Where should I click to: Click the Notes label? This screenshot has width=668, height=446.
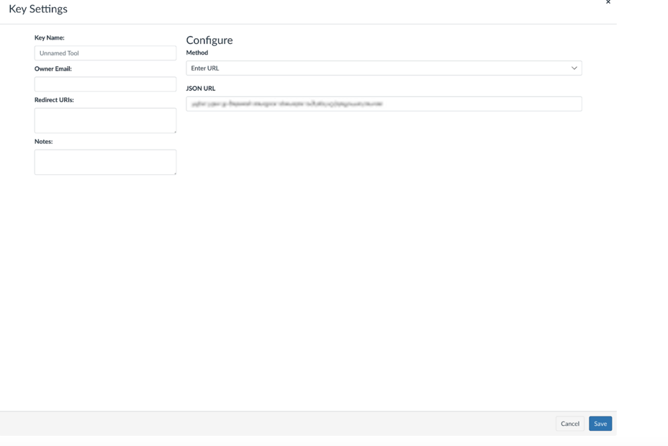coord(43,141)
